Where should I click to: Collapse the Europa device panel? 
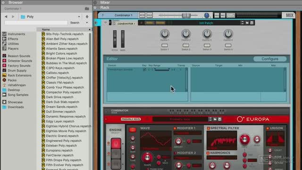106,119
